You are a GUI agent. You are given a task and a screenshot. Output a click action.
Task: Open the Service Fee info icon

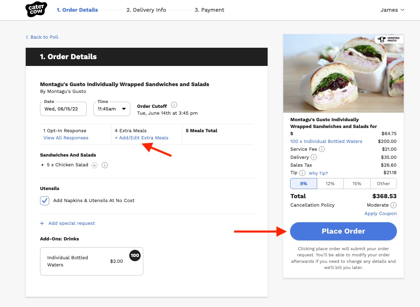point(322,149)
